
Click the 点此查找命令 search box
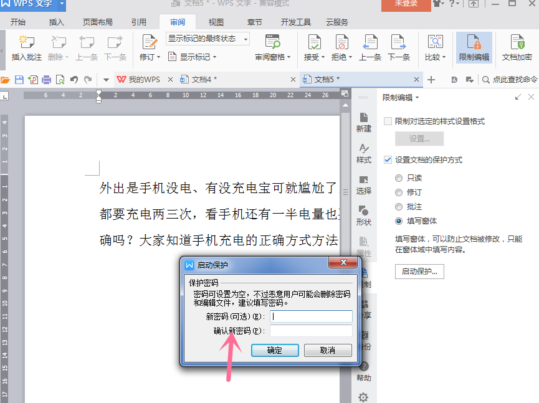[x=510, y=80]
